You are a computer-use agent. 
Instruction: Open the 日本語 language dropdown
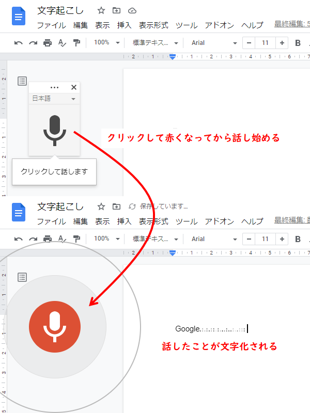point(54,98)
